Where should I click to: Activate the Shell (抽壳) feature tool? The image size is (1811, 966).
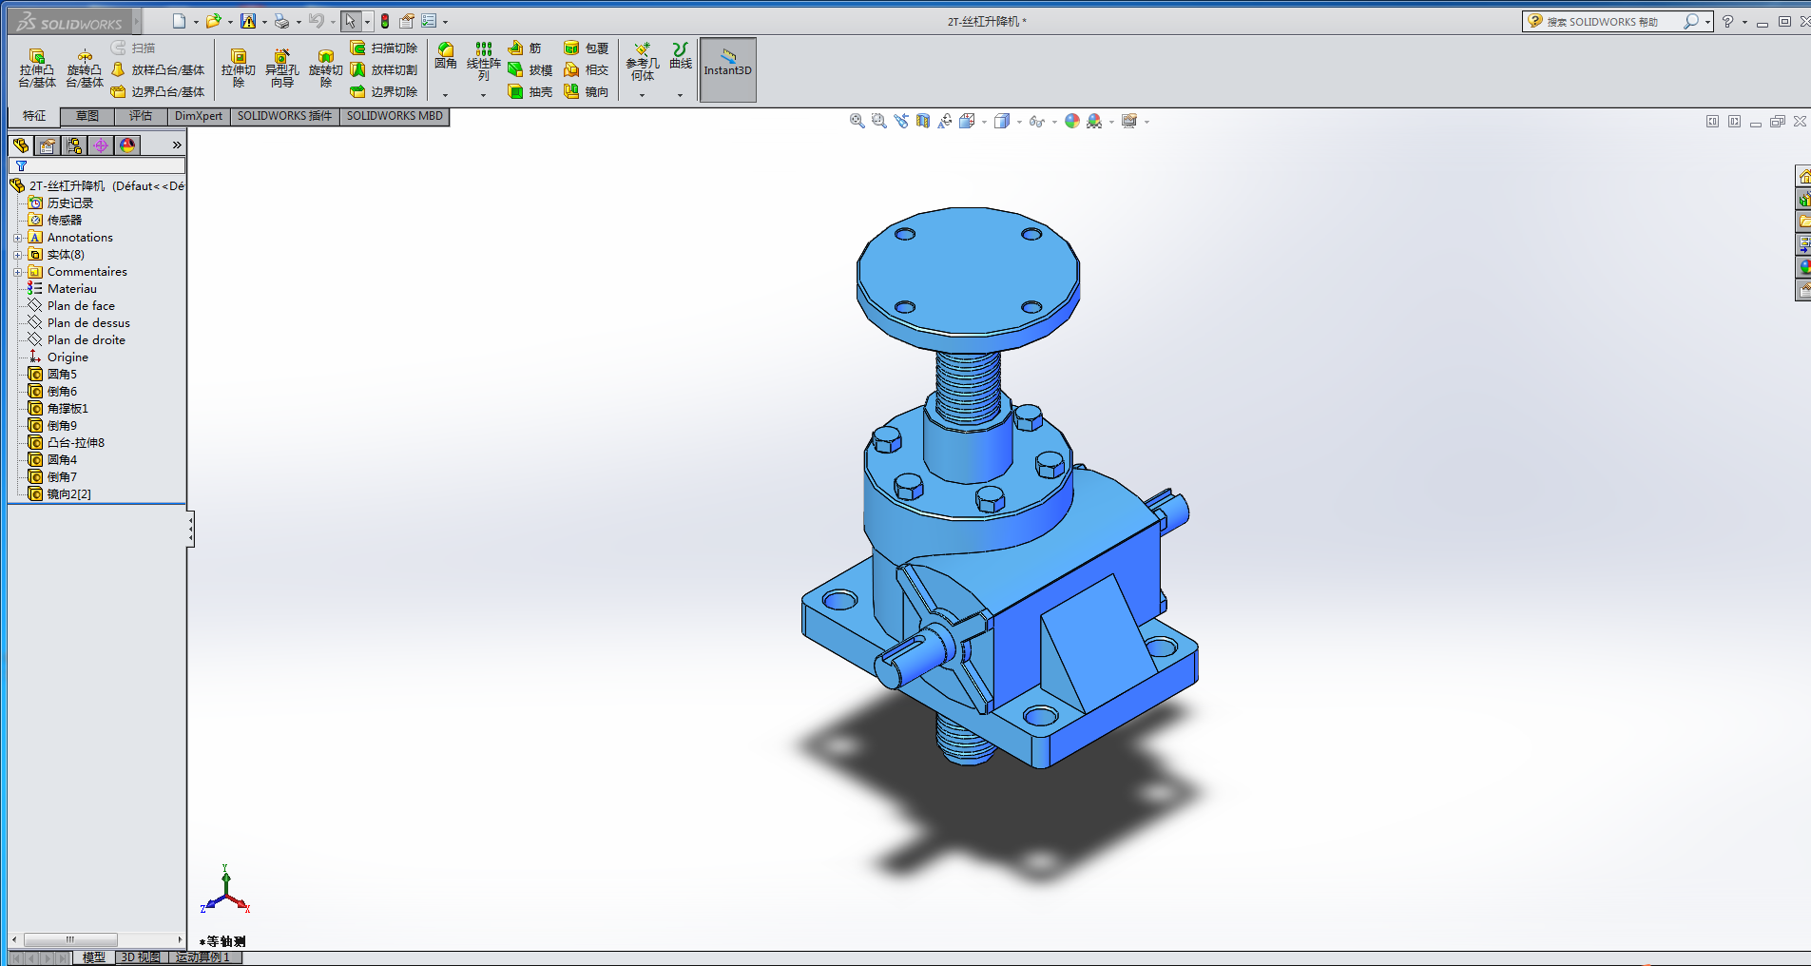pyautogui.click(x=530, y=92)
